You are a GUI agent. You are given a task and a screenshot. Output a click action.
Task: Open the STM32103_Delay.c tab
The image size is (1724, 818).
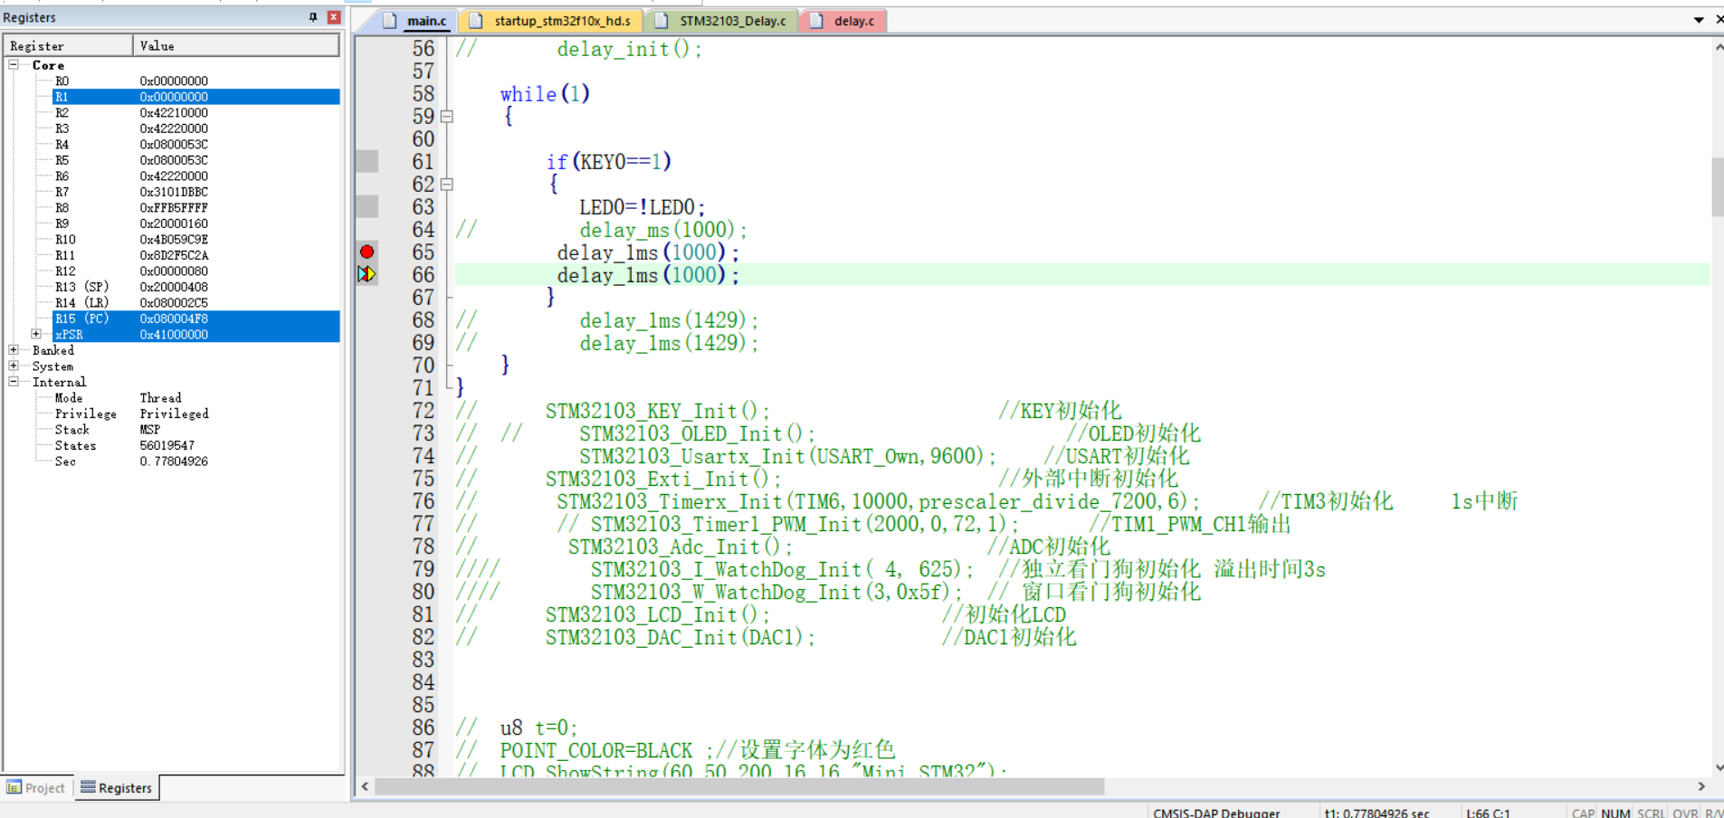coord(722,21)
